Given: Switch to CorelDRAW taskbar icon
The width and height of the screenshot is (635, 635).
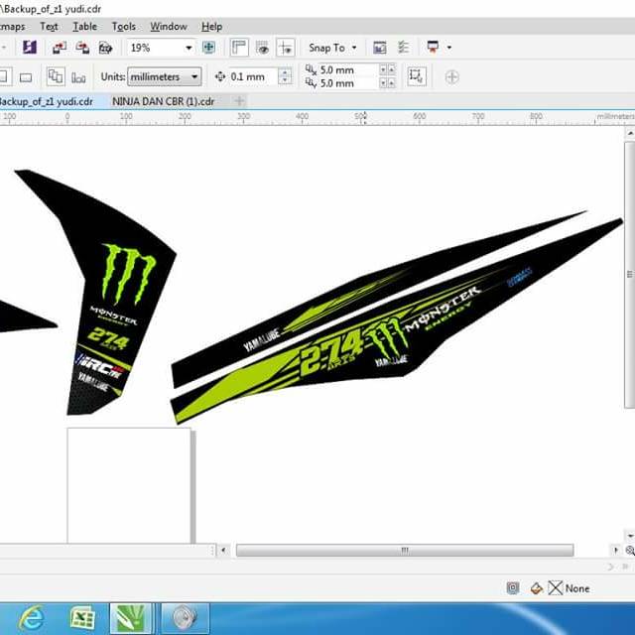Looking at the screenshot, I should pyautogui.click(x=130, y=619).
